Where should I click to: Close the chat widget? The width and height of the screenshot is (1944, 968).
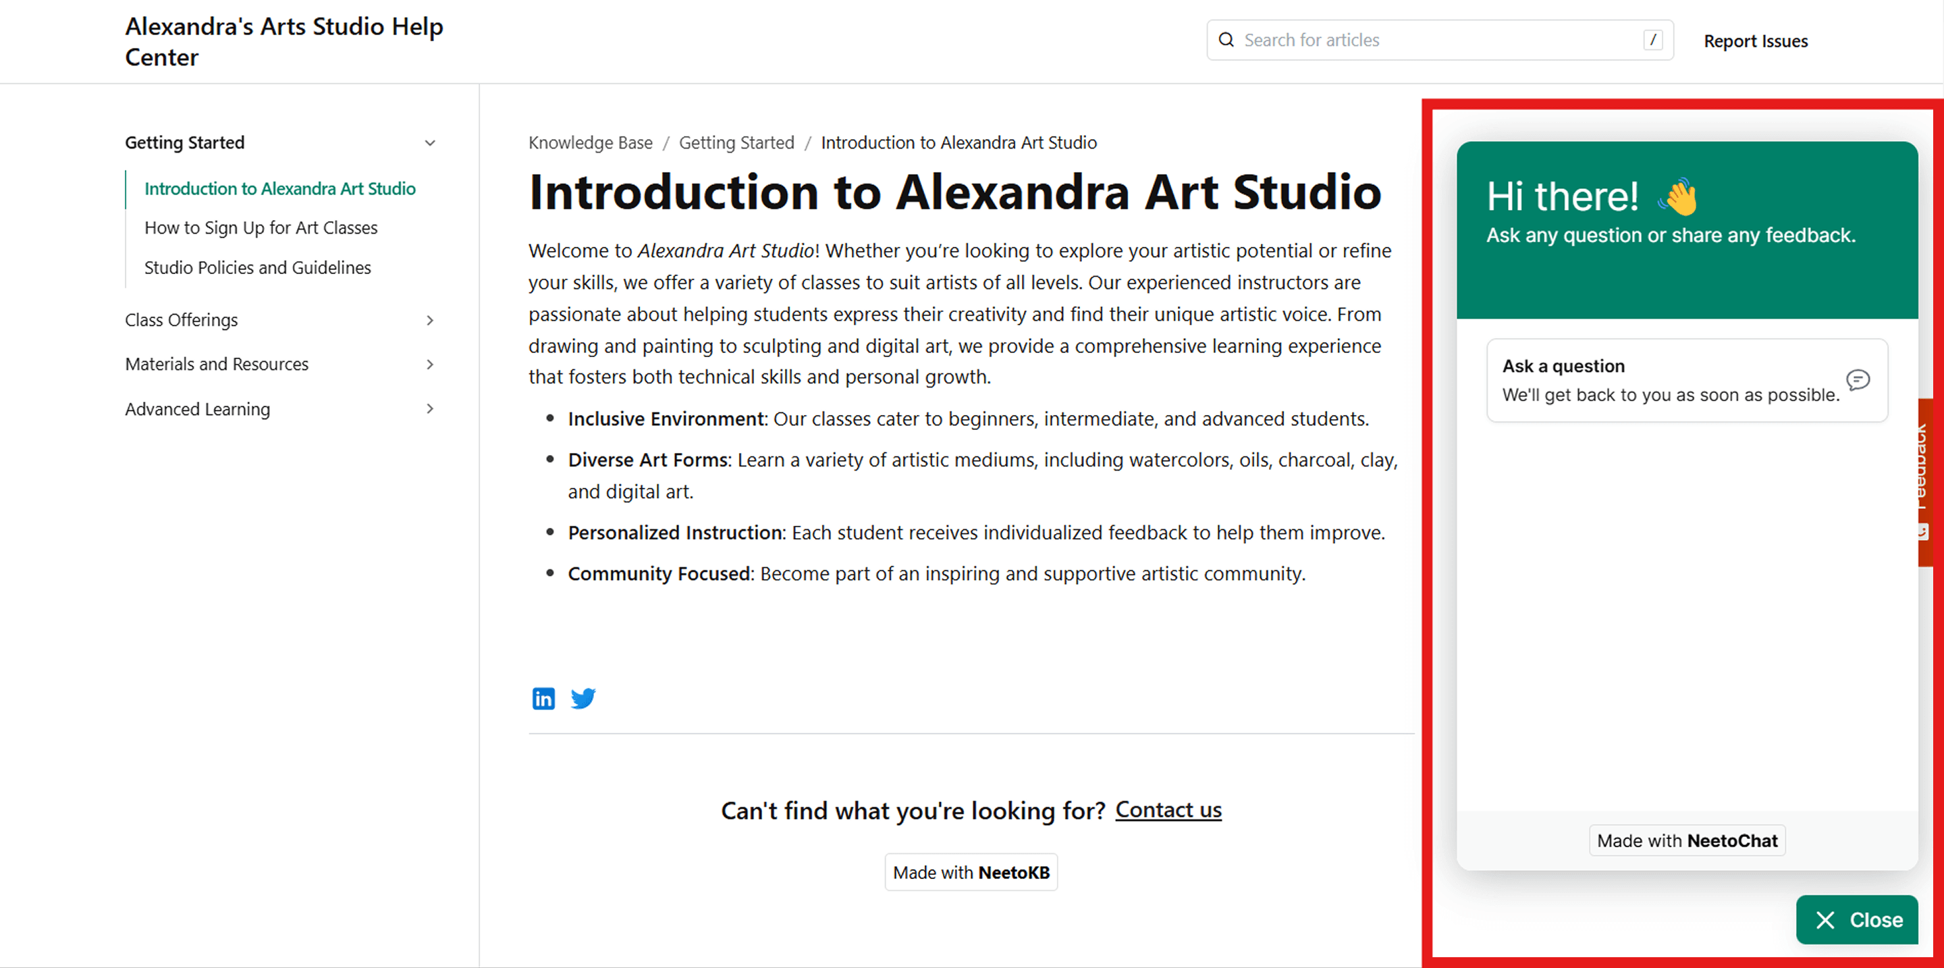1856,919
